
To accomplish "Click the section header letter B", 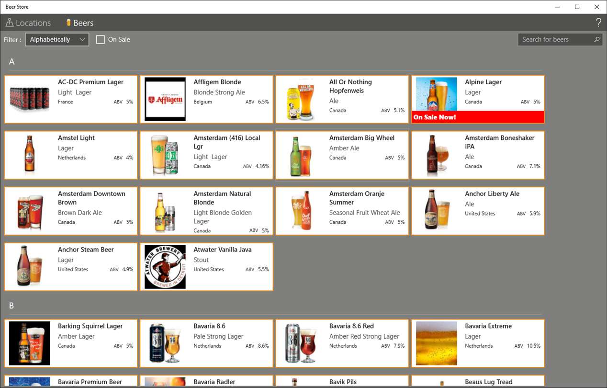I will click(12, 306).
